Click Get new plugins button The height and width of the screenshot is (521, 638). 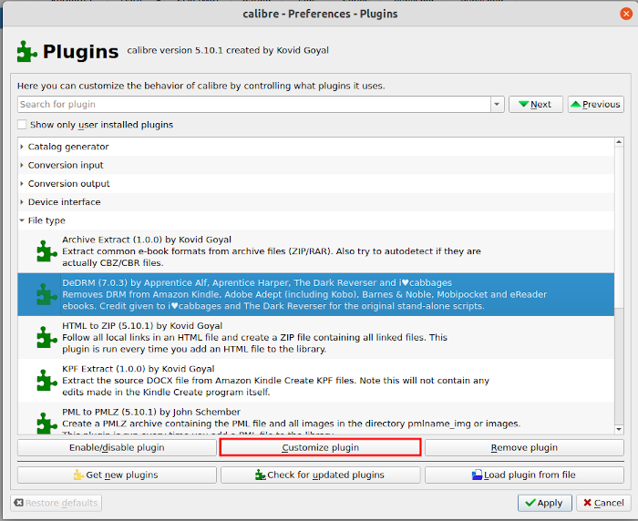[x=117, y=475]
